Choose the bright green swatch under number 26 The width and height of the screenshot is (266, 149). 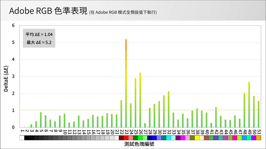140,138
